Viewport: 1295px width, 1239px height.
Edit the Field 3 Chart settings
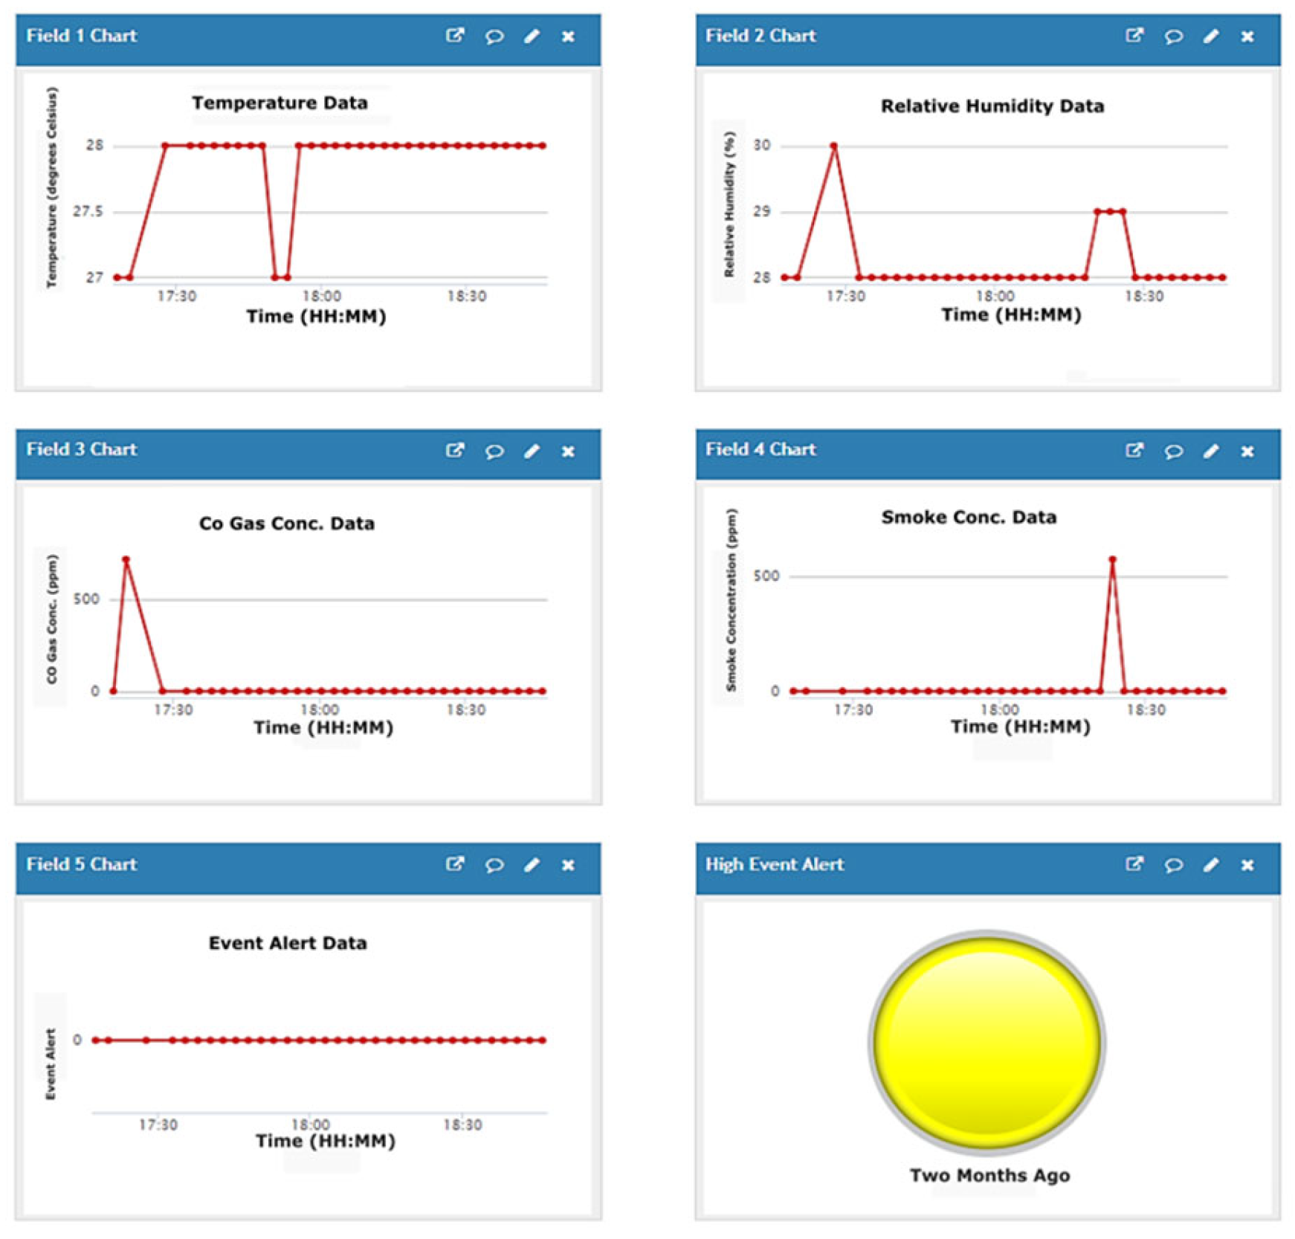click(x=532, y=451)
